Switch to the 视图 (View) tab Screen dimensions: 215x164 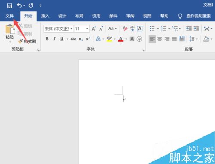(x=147, y=16)
